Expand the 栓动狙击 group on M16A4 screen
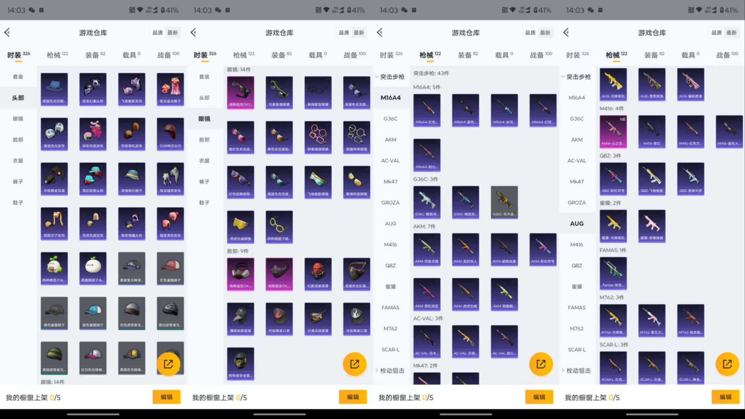The height and width of the screenshot is (419, 745). point(390,371)
